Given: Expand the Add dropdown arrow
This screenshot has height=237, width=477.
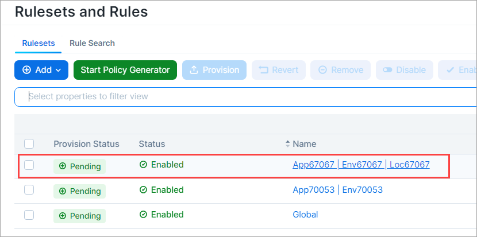Looking at the screenshot, I should tap(58, 70).
